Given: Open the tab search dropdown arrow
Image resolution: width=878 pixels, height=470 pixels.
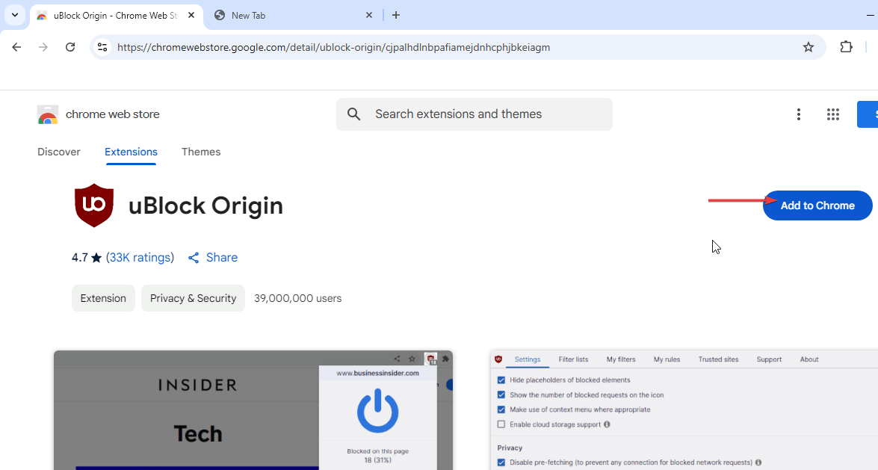Looking at the screenshot, I should click(14, 15).
